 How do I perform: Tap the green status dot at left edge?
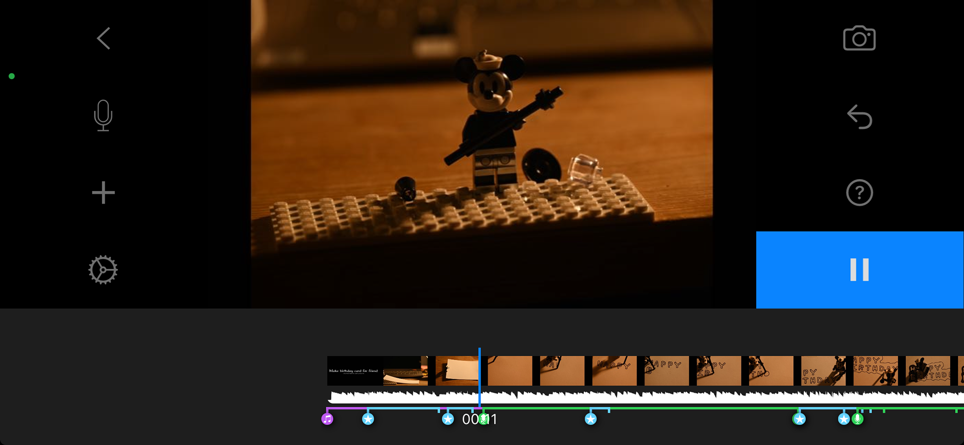(12, 76)
